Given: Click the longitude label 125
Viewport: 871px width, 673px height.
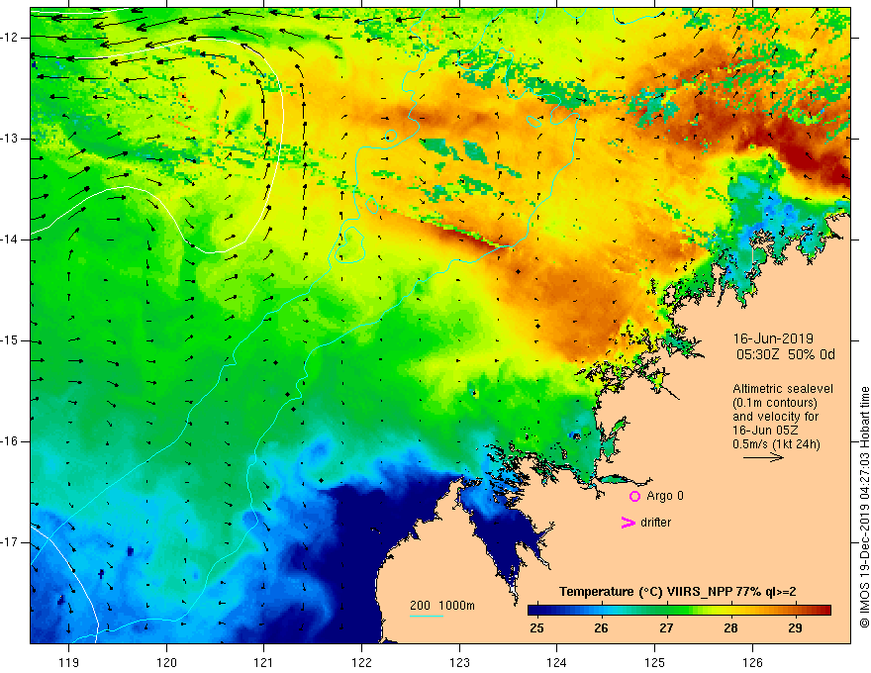Looking at the screenshot, I should tap(655, 662).
